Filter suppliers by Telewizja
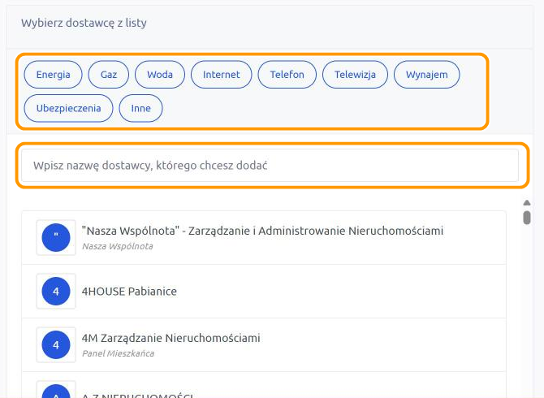Screen dimensions: 544x398 coord(356,75)
